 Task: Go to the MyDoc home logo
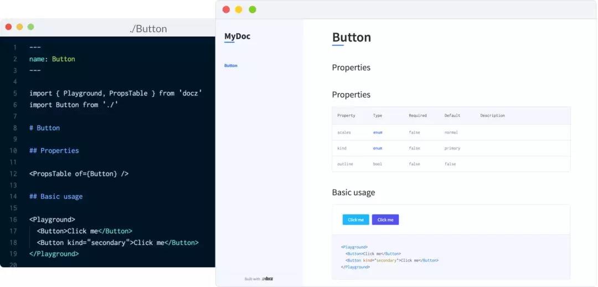coord(237,37)
